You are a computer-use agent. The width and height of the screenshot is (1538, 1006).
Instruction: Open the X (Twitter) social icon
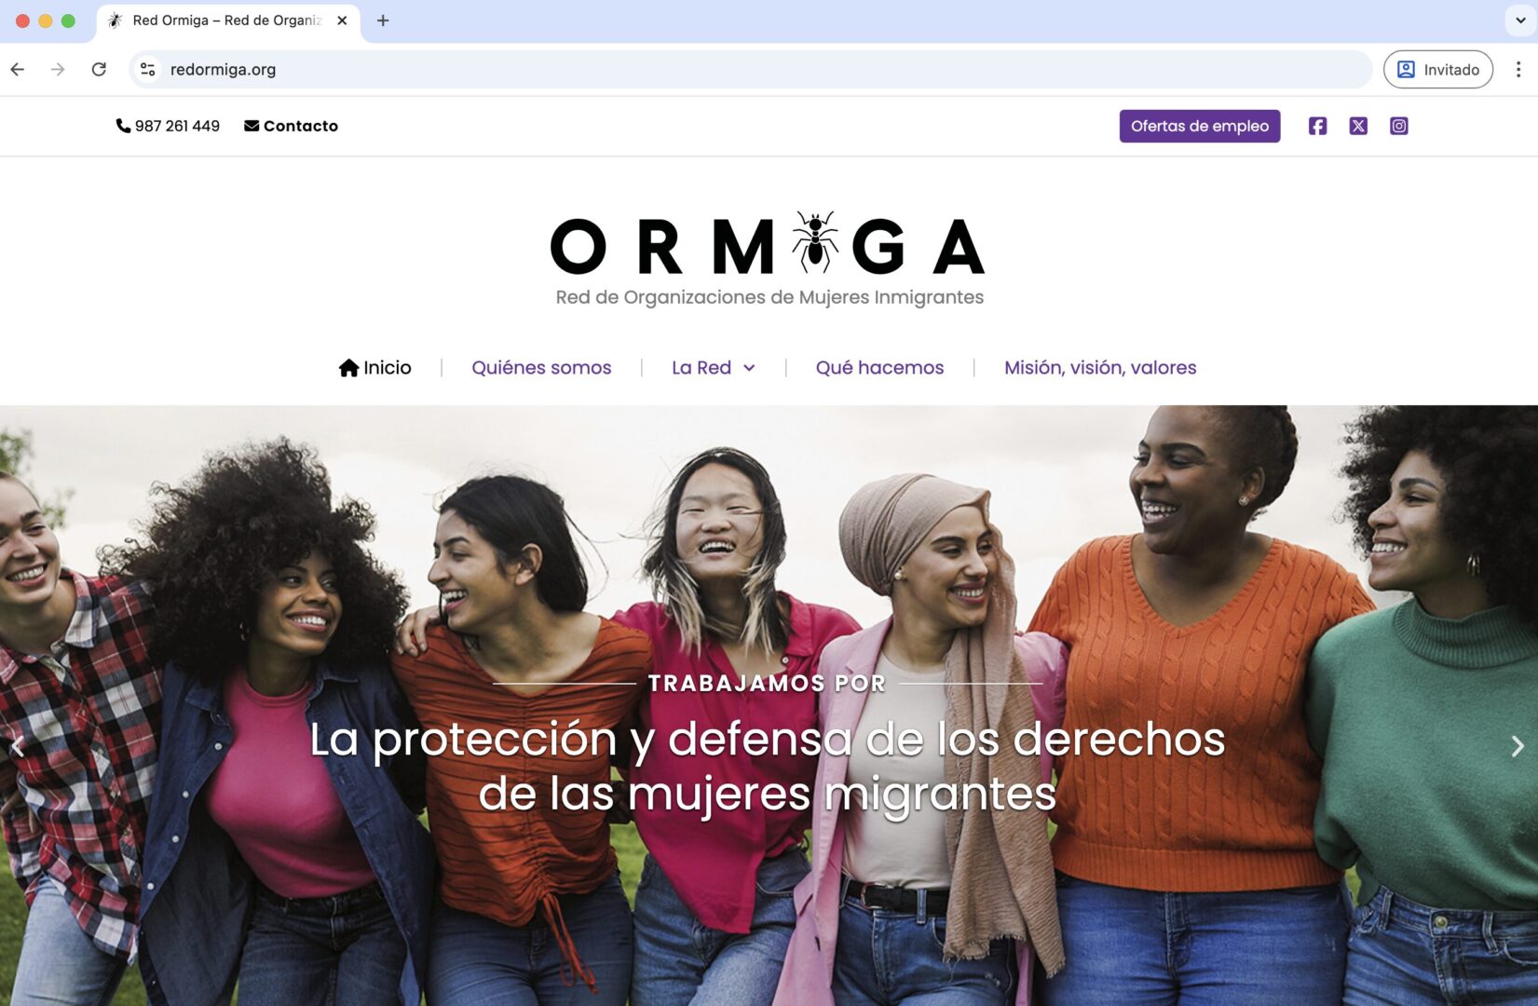coord(1358,126)
